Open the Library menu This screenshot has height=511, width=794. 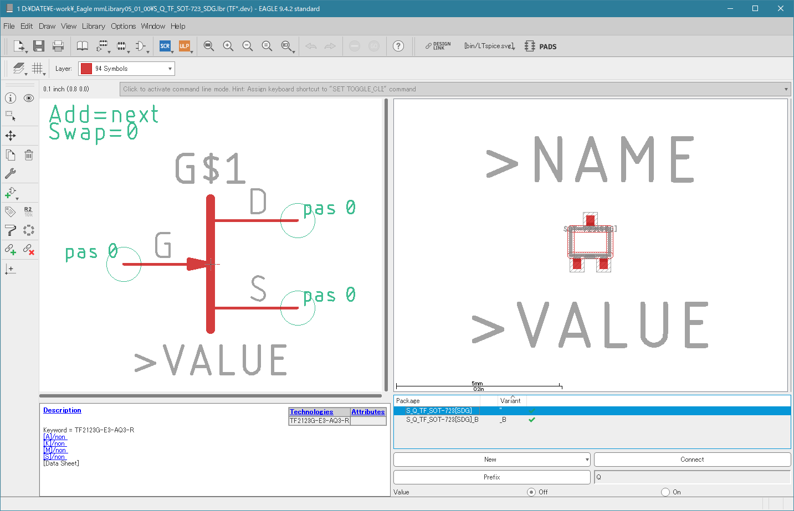point(94,26)
